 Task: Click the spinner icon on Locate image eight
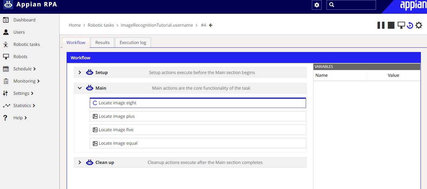click(95, 103)
